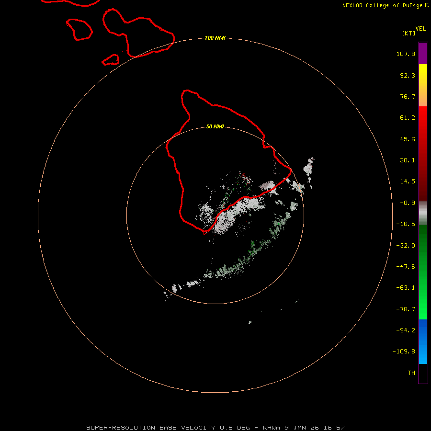Click the -0.9 legend value

(x=408, y=203)
